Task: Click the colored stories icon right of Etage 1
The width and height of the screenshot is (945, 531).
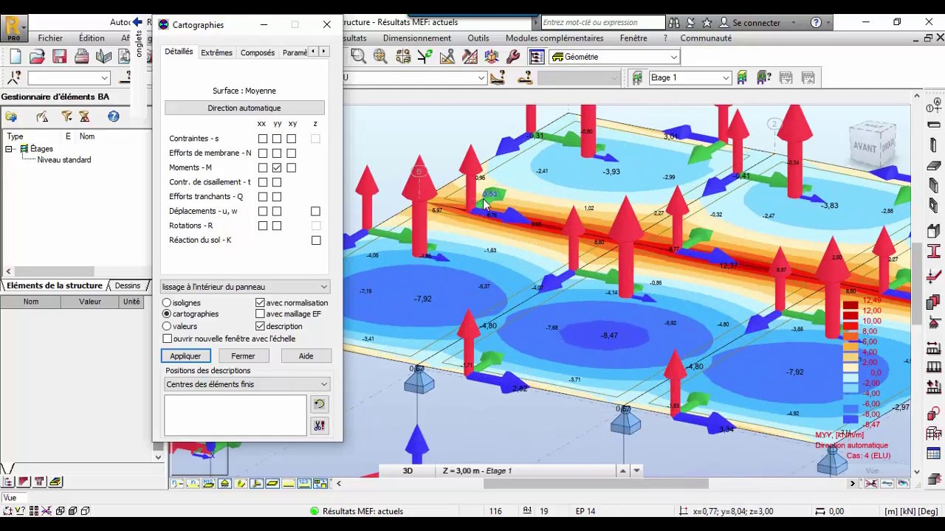Action: coord(742,77)
